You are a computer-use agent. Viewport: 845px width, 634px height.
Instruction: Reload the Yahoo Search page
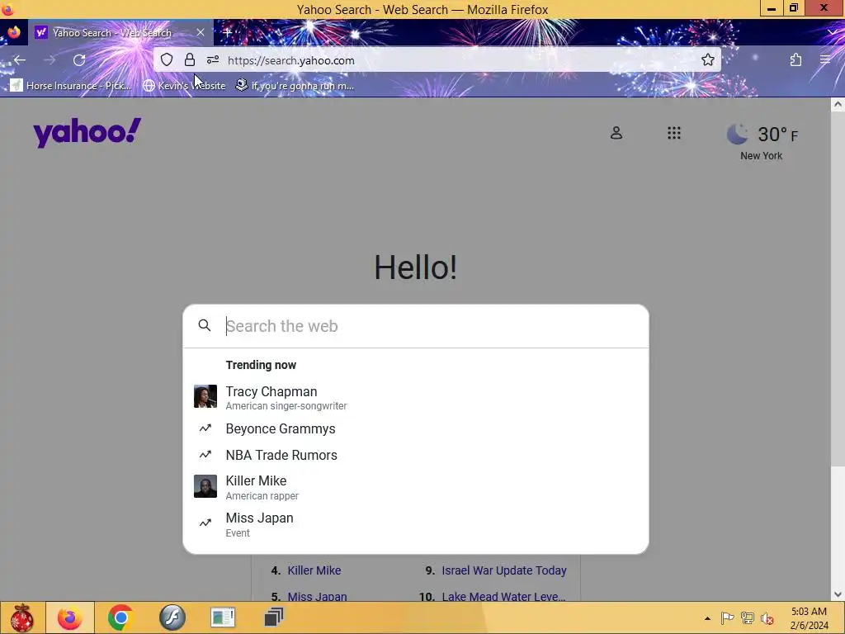79,59
